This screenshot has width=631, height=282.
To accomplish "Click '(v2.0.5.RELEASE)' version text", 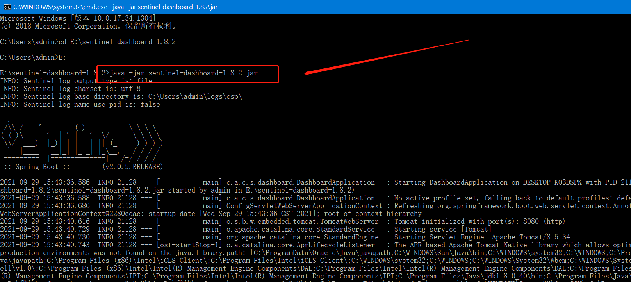I will (133, 167).
